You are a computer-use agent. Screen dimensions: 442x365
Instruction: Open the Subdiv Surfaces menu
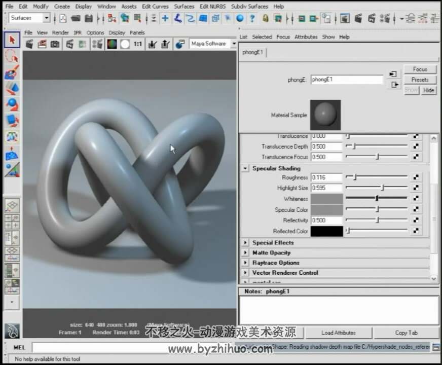pos(249,6)
